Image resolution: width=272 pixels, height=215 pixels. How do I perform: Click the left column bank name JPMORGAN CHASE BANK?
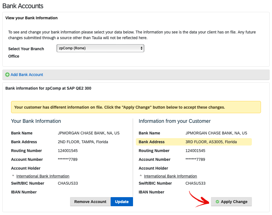tap(89, 133)
